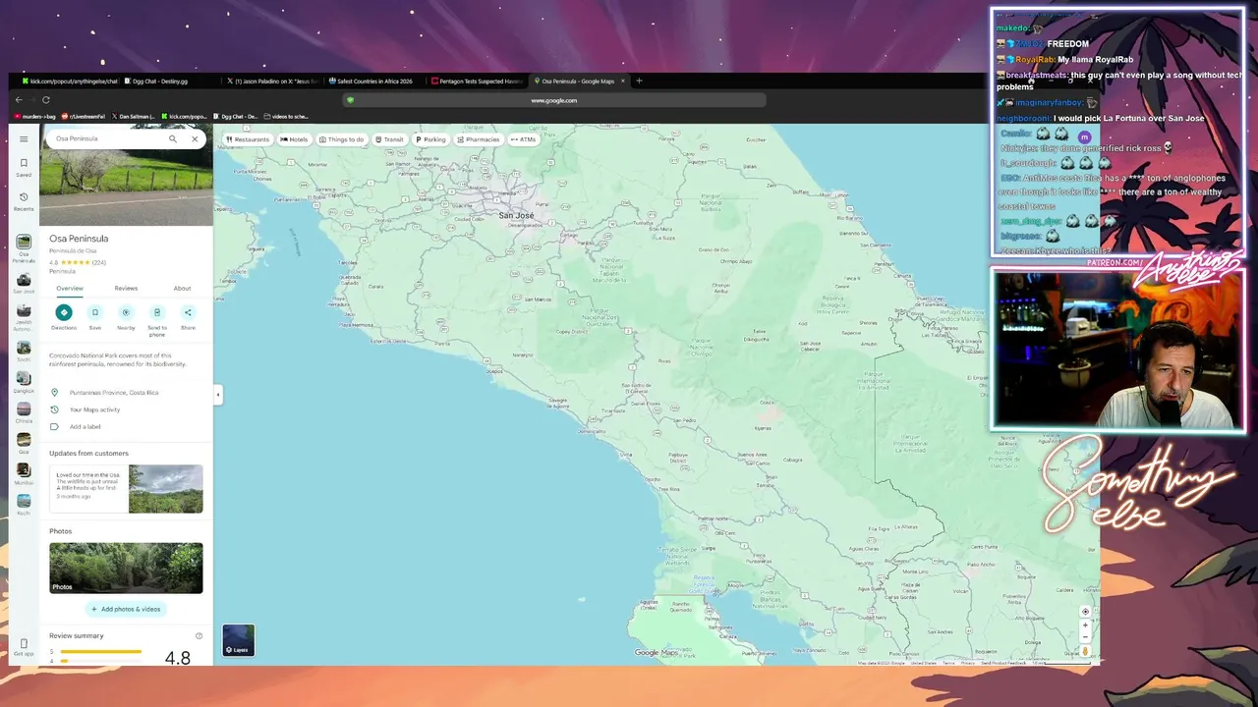Close the Osa Peninsula Google Maps tab
The image size is (1258, 707).
[x=622, y=82]
